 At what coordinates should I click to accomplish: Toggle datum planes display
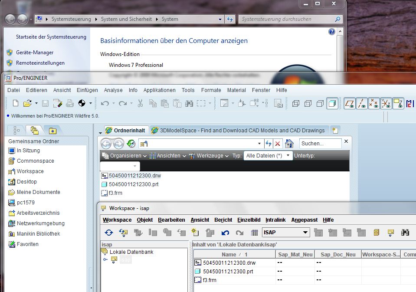point(349,103)
